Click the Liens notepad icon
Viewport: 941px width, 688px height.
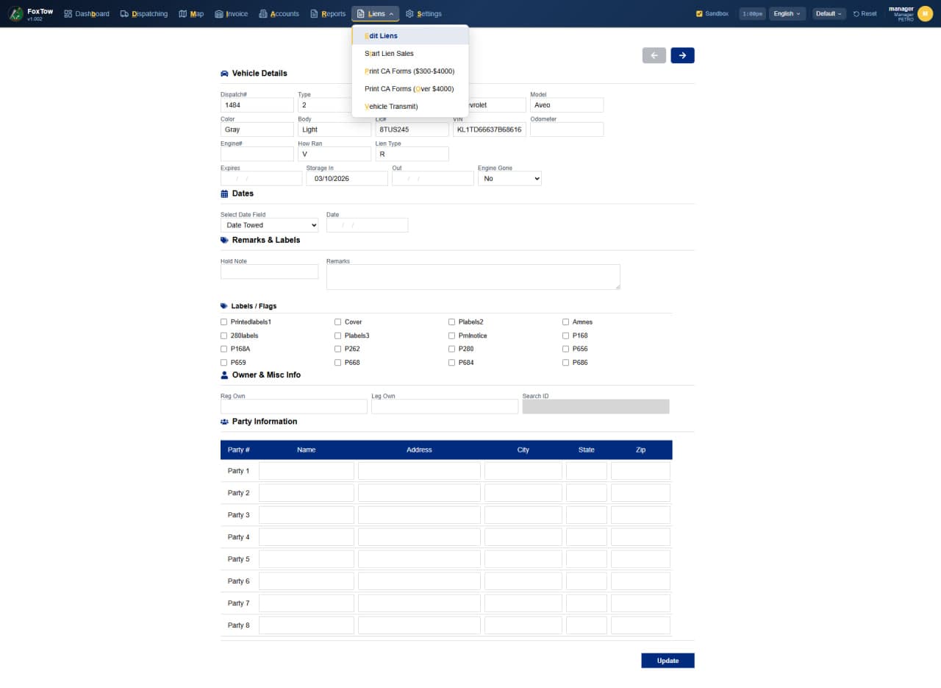coord(359,13)
